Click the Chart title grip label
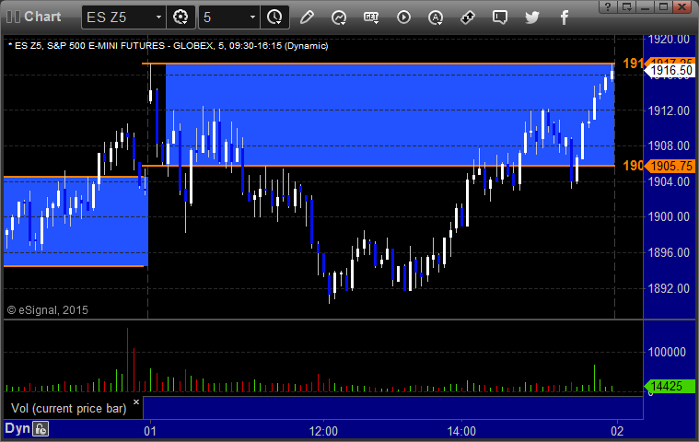699x442 pixels. (x=42, y=17)
